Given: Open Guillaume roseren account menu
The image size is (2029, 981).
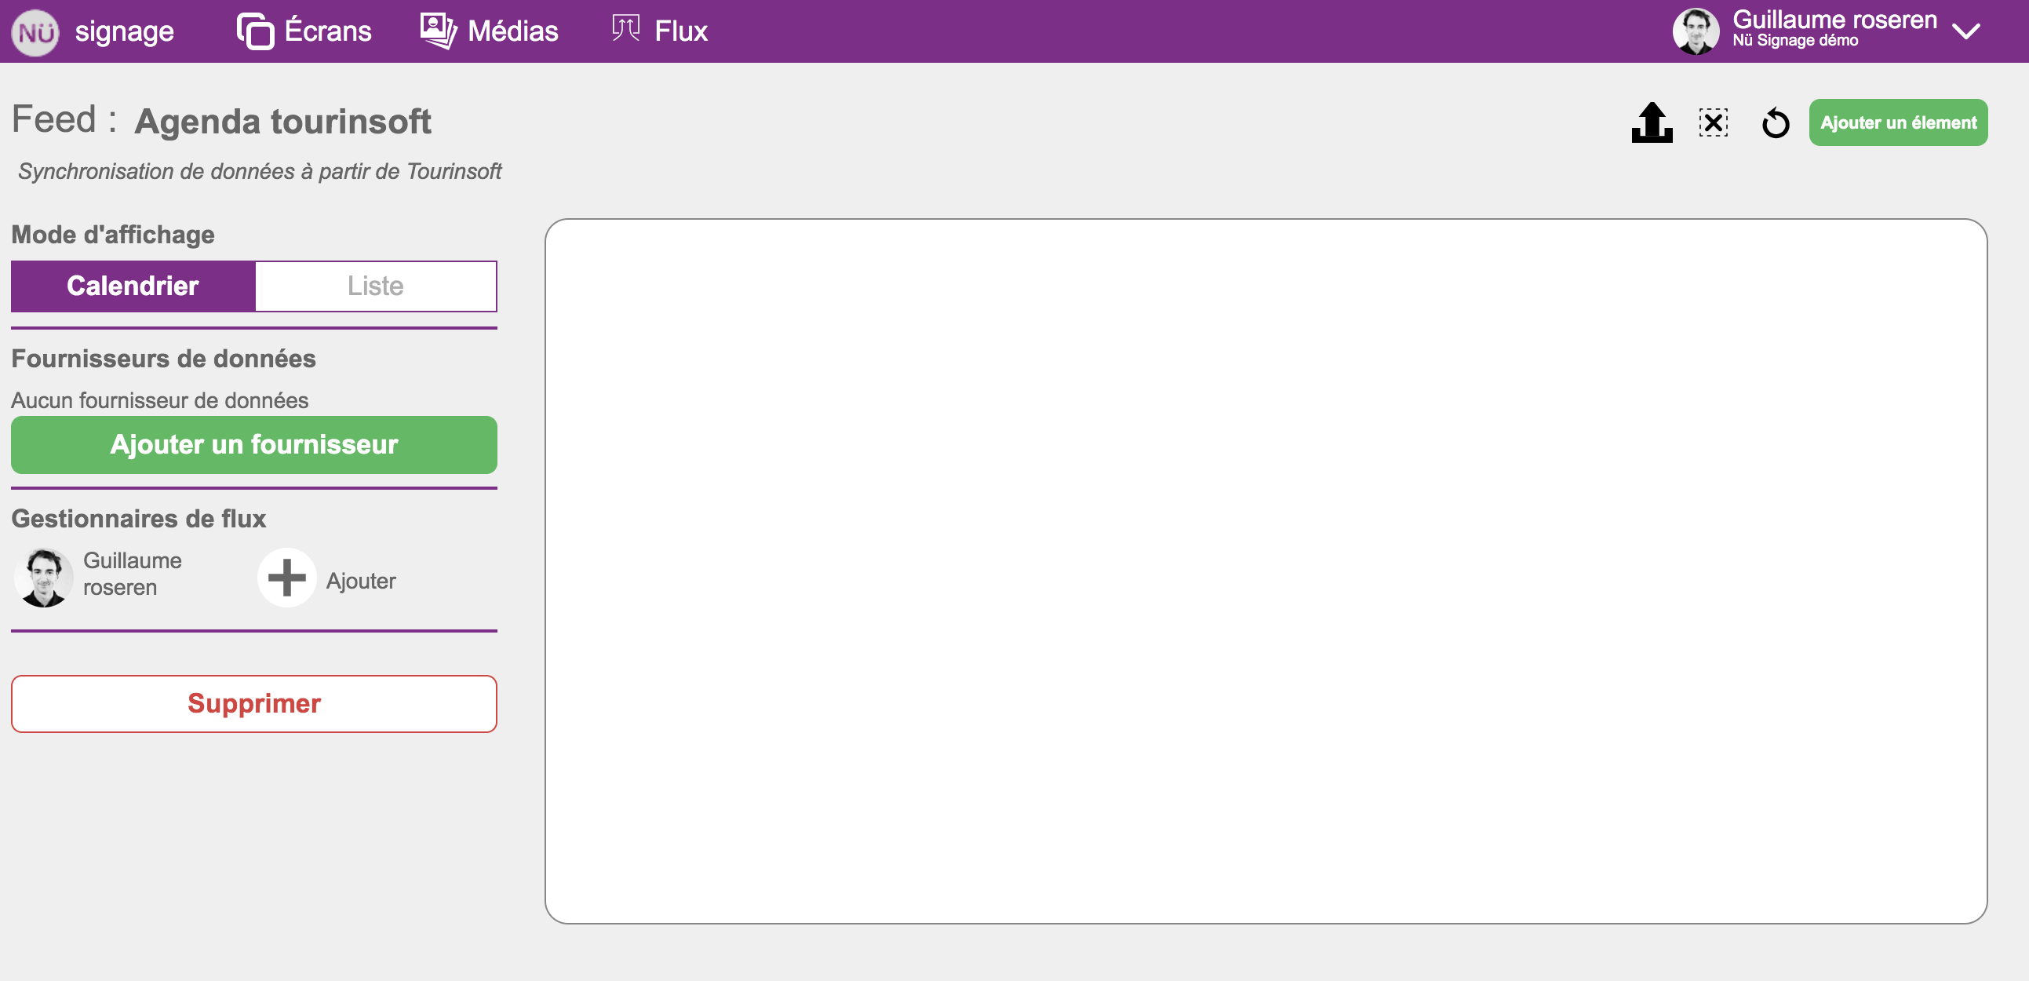Looking at the screenshot, I should 1834,20.
